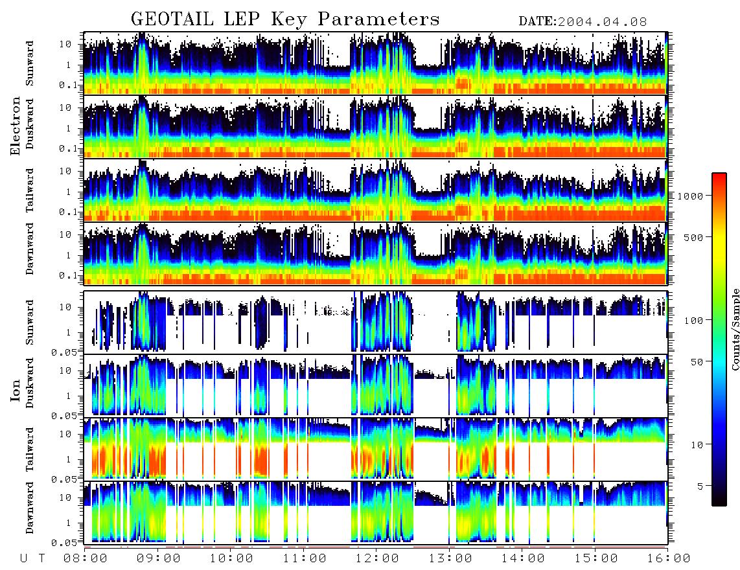Select the Electron Duskward axis label
The image size is (740, 570).
(30, 124)
